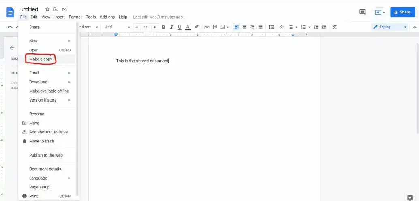The height and width of the screenshot is (201, 419).
Task: Select Rename in the File menu
Action: (x=47, y=114)
